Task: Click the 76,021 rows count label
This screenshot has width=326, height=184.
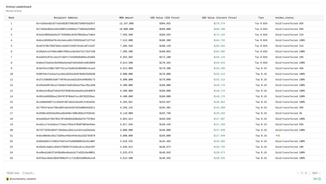Action: click(13, 173)
